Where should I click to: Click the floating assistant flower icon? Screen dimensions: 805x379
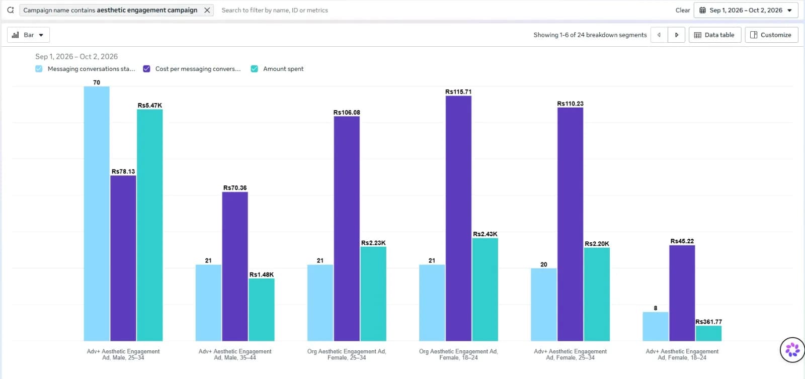point(792,349)
